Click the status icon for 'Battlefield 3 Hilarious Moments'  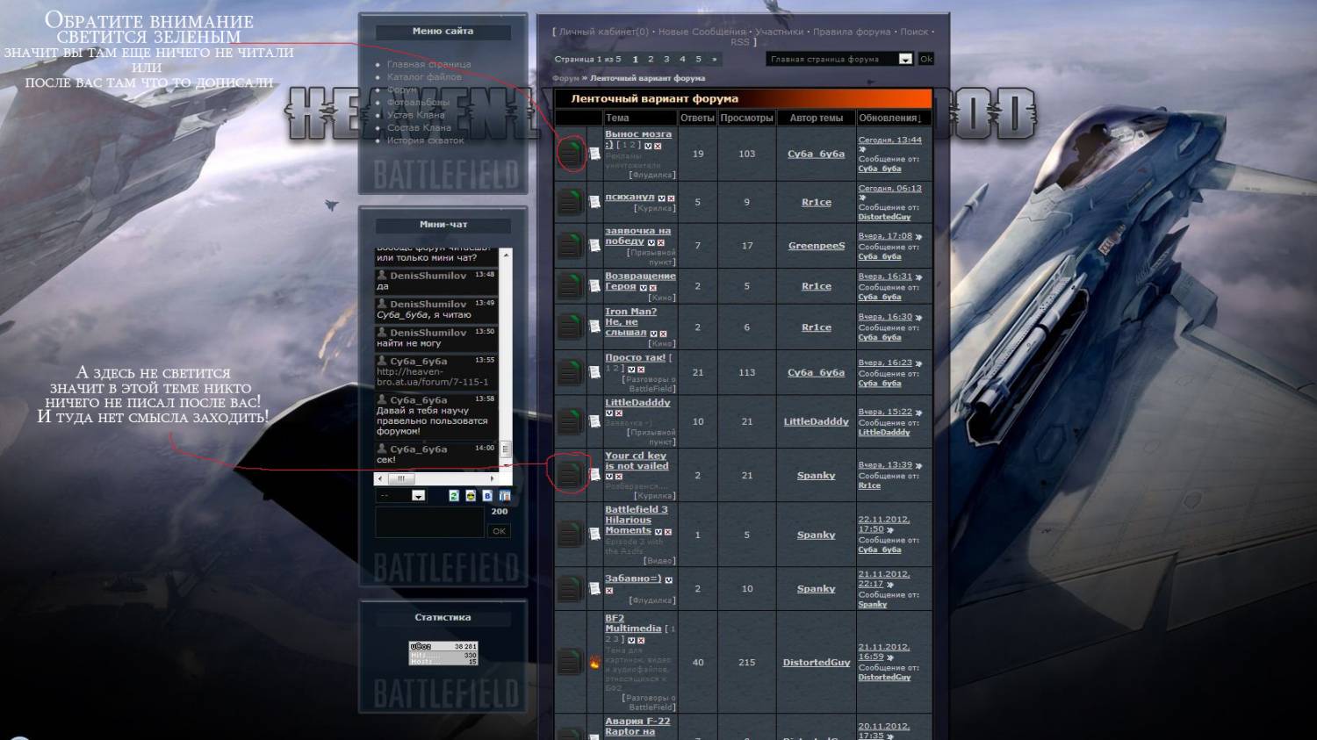[x=570, y=535]
